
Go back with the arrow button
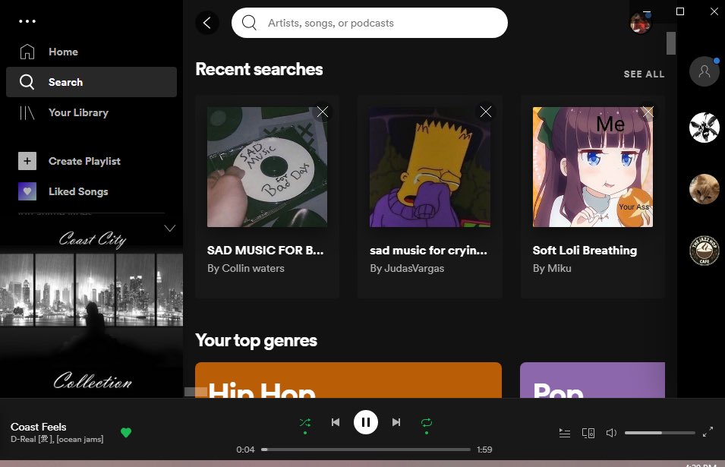(x=207, y=23)
